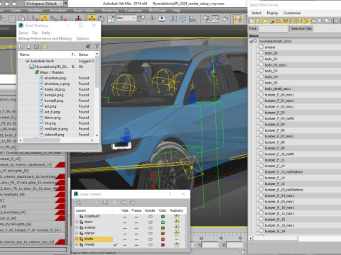Viewport: 341px width, 255px height.
Task: Click Refresh icon in Asset Tracking
Action: (x=21, y=47)
